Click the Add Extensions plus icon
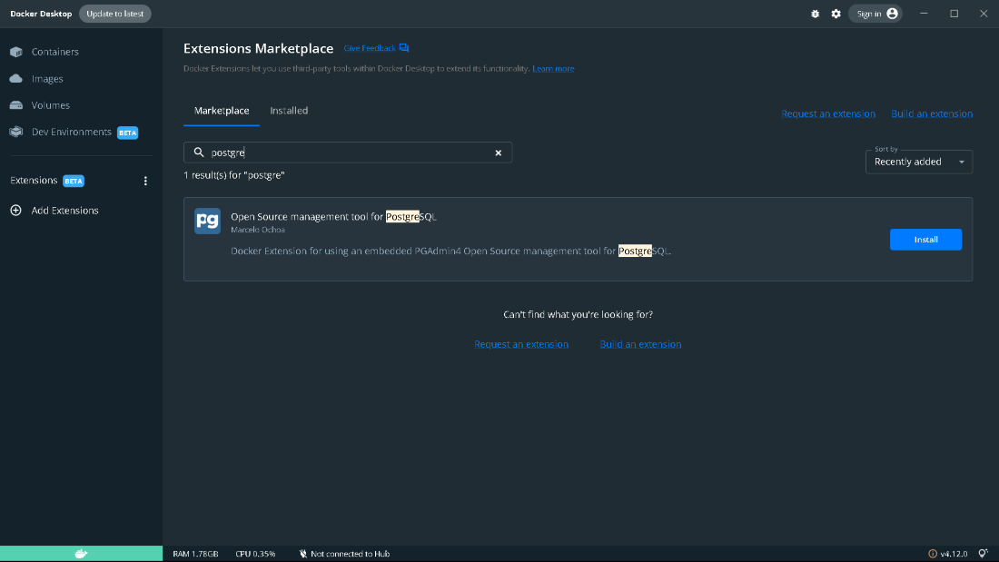This screenshot has width=999, height=562. pyautogui.click(x=16, y=211)
